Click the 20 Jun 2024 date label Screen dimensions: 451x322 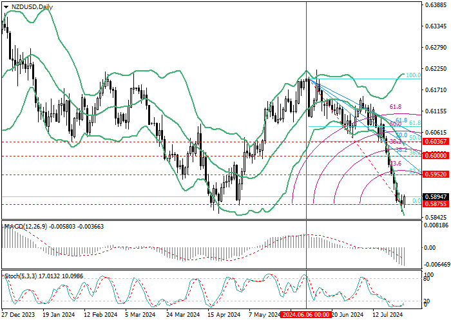[x=347, y=314]
